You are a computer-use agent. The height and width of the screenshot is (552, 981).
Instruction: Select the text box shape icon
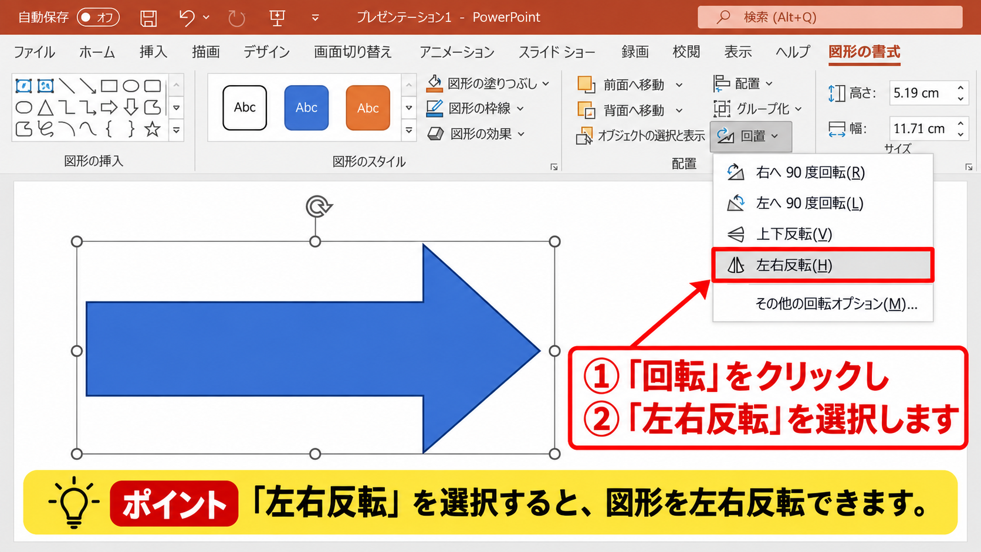[23, 86]
